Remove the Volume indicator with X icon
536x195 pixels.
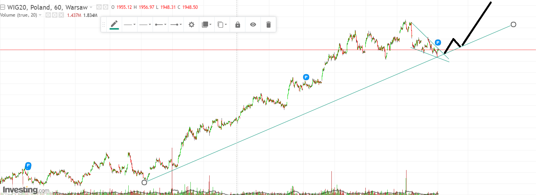point(61,15)
